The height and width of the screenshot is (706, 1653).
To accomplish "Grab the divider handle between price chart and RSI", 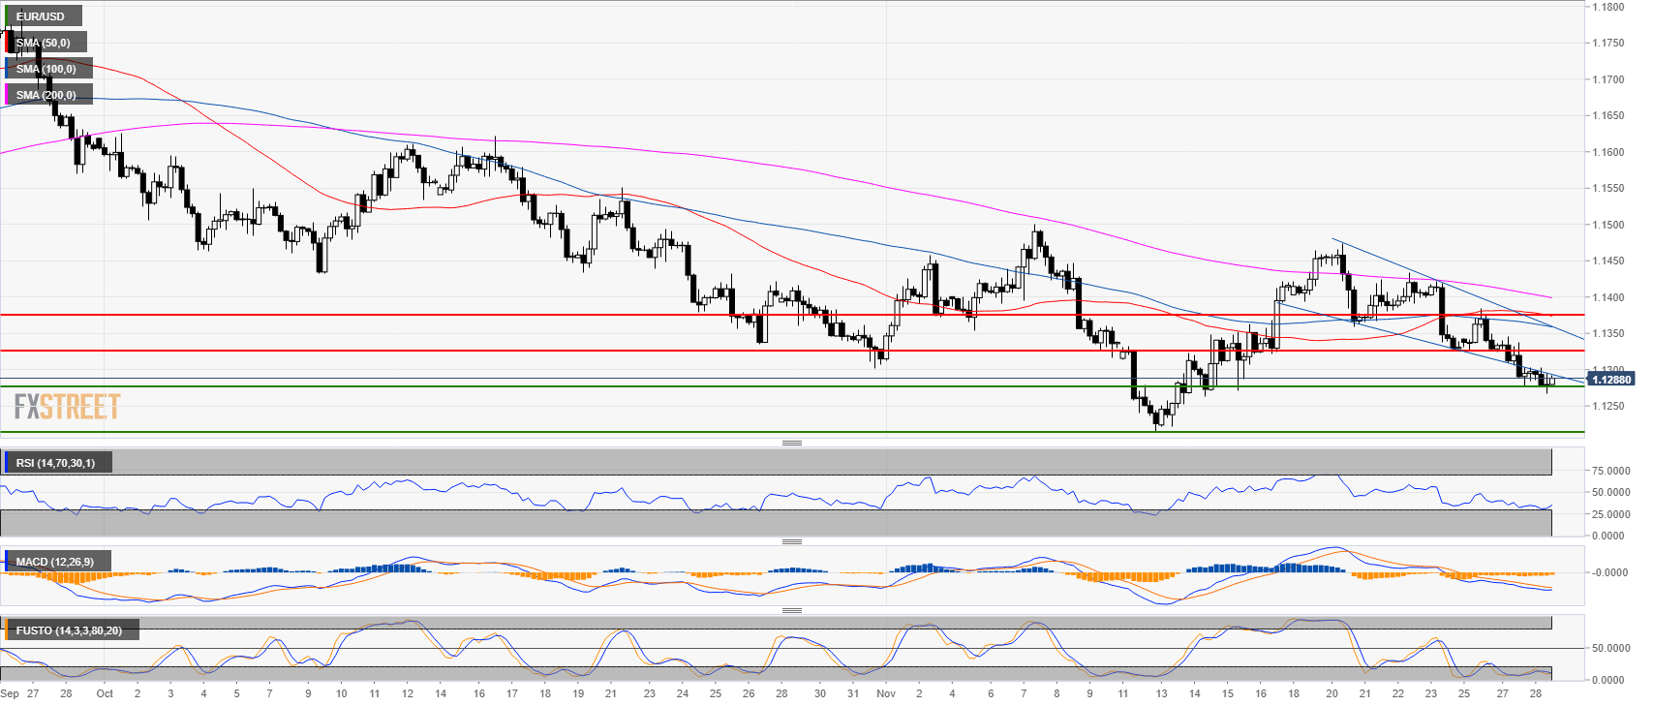I will tap(791, 443).
